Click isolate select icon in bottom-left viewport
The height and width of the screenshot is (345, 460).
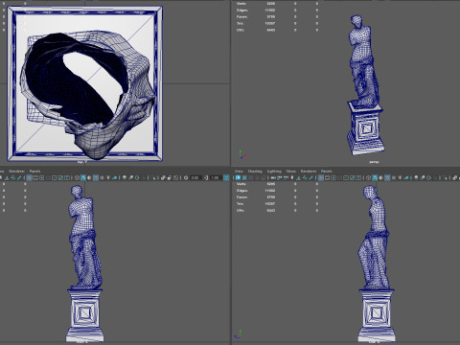[x=153, y=177]
